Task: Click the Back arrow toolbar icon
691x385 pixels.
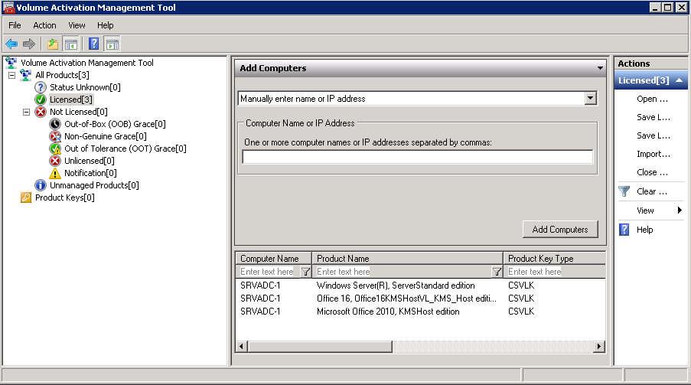Action: click(x=11, y=44)
